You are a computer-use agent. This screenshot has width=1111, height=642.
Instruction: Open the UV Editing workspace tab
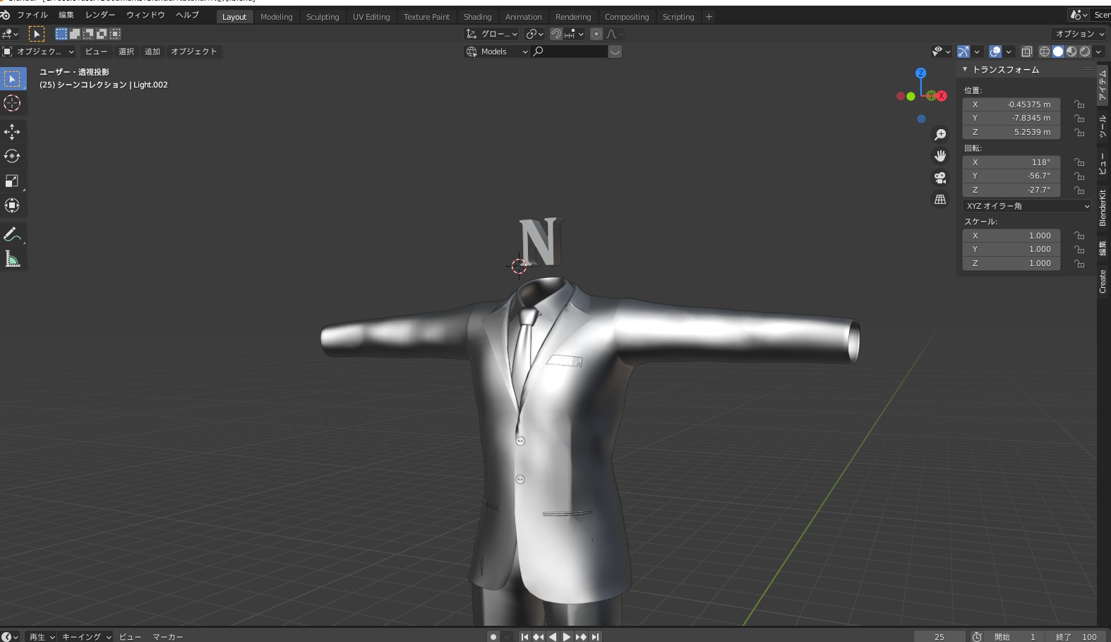click(x=371, y=17)
